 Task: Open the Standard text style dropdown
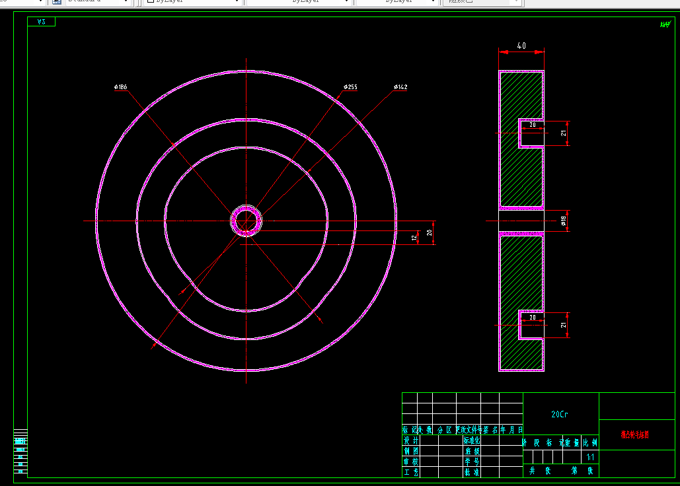click(x=126, y=2)
